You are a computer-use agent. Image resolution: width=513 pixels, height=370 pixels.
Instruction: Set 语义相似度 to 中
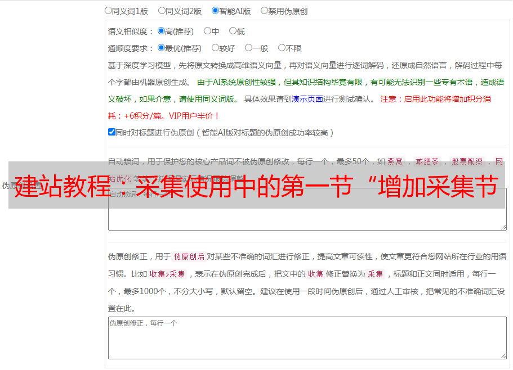207,31
